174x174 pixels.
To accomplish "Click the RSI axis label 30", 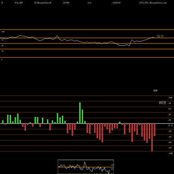I will tap(2, 51).
